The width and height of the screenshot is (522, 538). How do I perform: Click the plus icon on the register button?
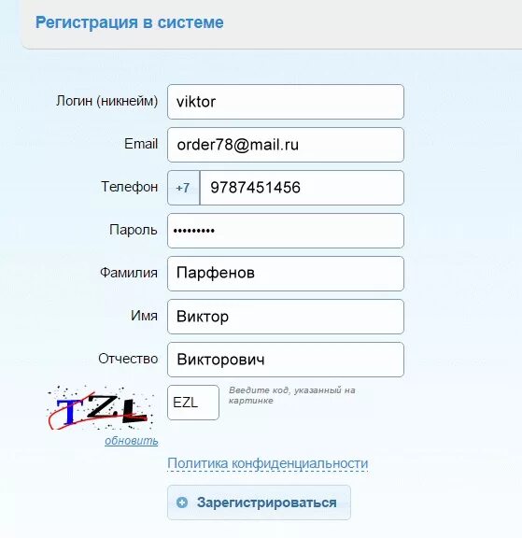point(182,503)
